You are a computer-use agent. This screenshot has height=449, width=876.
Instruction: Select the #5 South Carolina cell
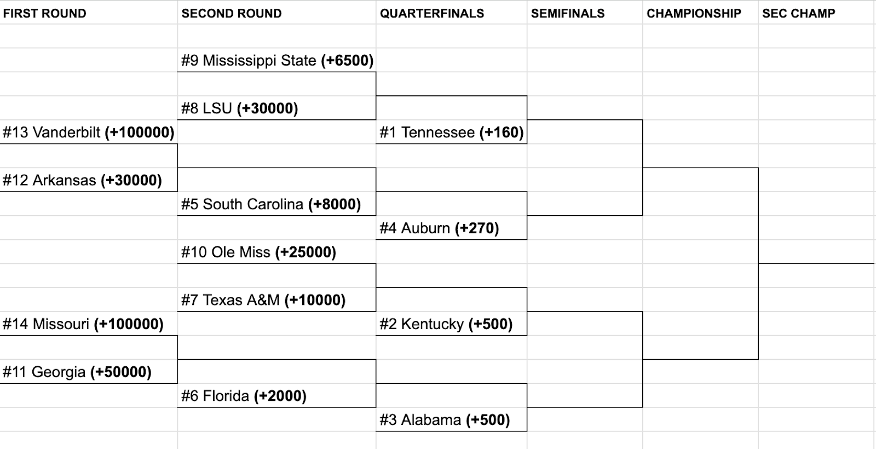tap(277, 204)
